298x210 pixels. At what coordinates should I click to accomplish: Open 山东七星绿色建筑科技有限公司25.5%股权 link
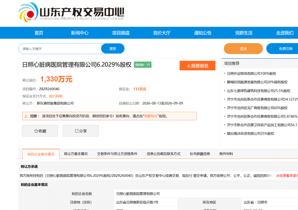point(259,91)
